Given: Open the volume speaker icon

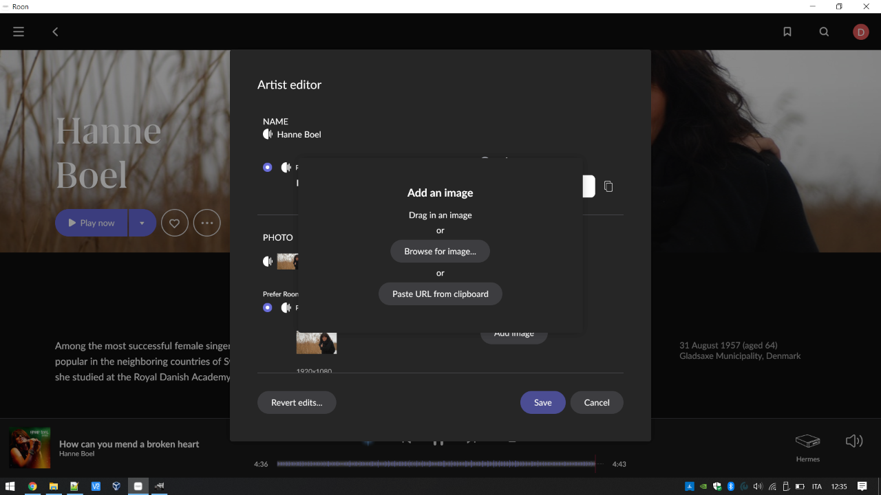Looking at the screenshot, I should point(853,441).
